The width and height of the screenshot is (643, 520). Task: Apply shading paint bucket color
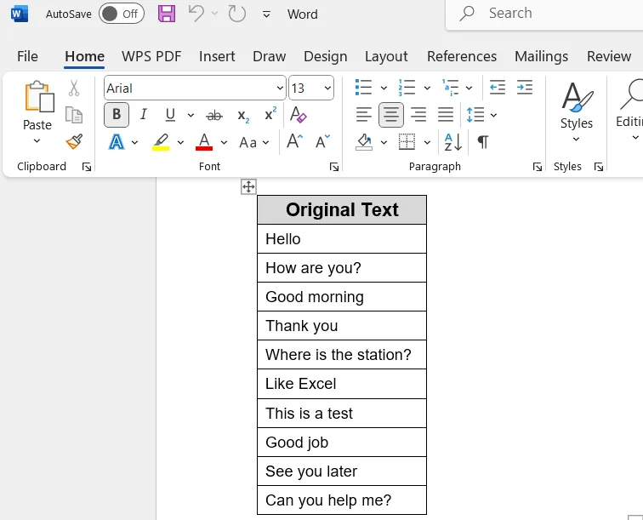(364, 142)
